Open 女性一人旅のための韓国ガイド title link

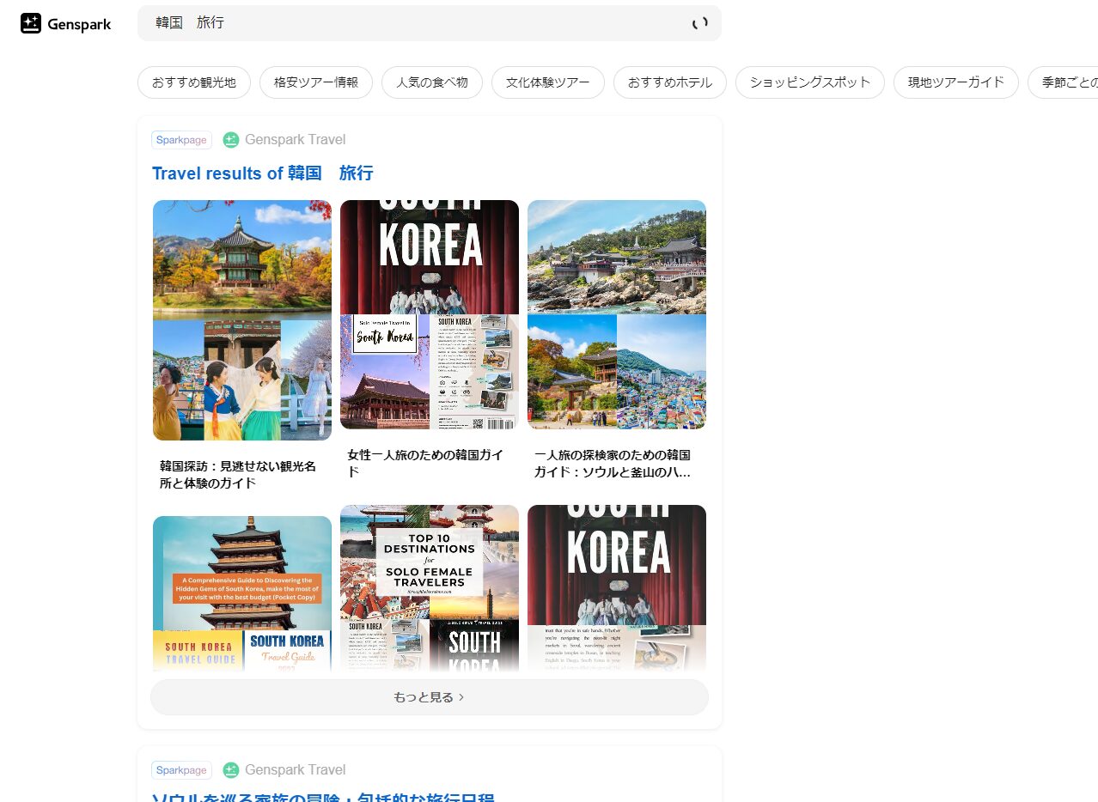click(x=425, y=463)
